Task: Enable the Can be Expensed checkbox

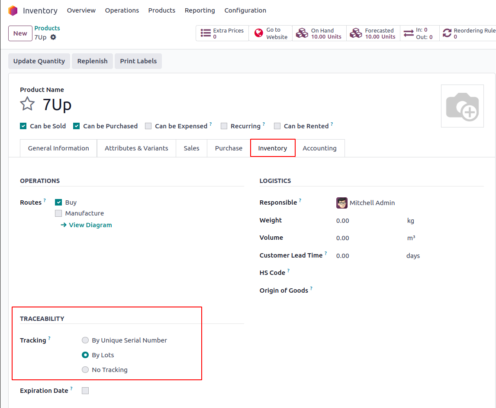Action: tap(148, 126)
